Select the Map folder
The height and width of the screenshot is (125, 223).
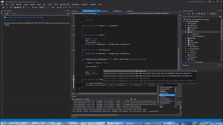pyautogui.click(x=191, y=40)
